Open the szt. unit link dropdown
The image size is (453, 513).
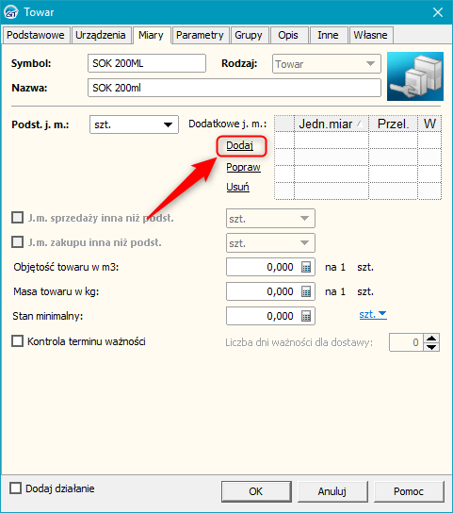point(373,314)
